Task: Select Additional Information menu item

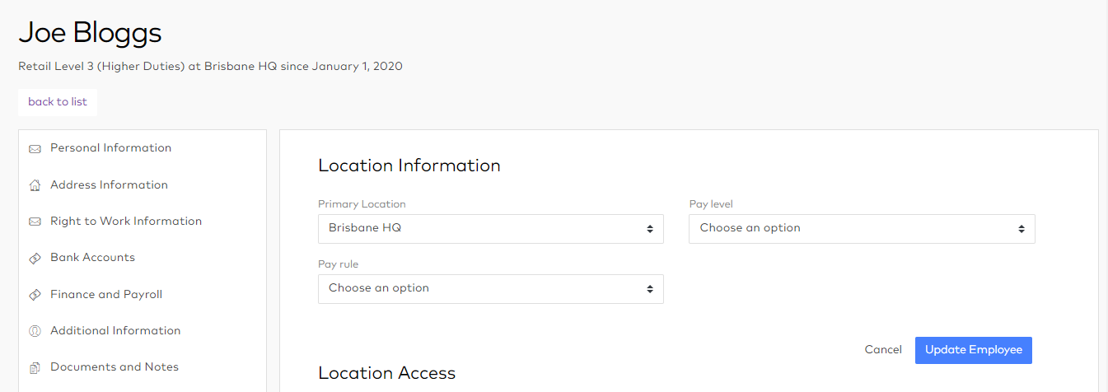Action: click(115, 330)
